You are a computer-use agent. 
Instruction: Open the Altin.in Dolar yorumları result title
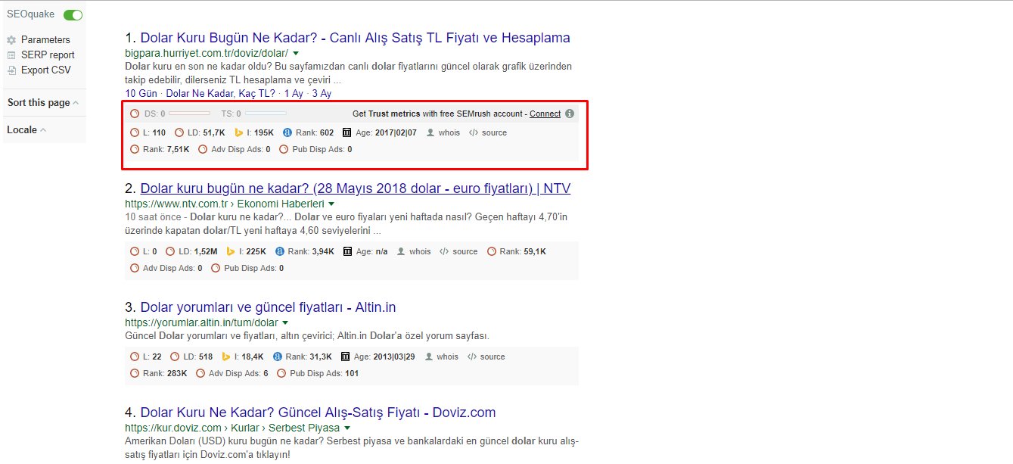coord(269,307)
